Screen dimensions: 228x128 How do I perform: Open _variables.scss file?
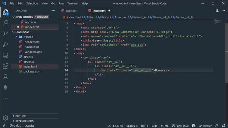point(32,52)
